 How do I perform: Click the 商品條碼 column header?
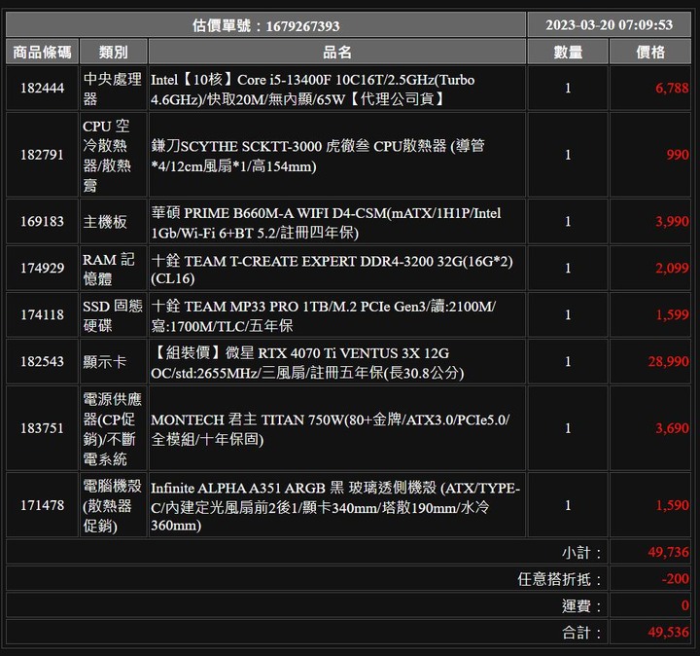point(42,52)
